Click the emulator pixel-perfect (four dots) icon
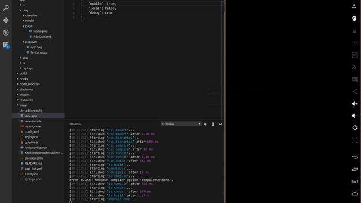 [354, 140]
